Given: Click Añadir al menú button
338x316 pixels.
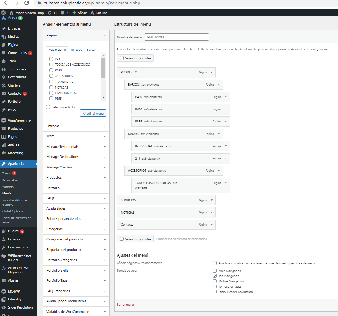Looking at the screenshot, I should click(93, 113).
